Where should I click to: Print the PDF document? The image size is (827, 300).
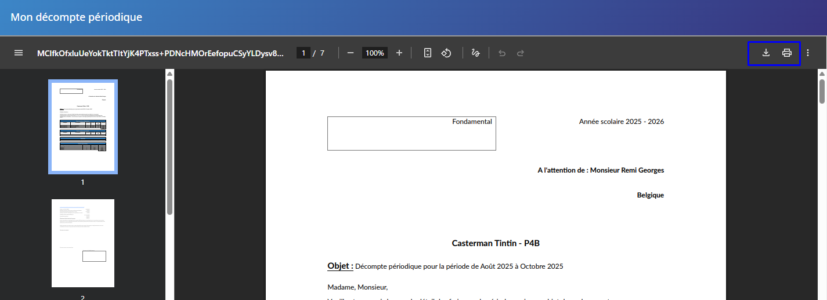[787, 53]
